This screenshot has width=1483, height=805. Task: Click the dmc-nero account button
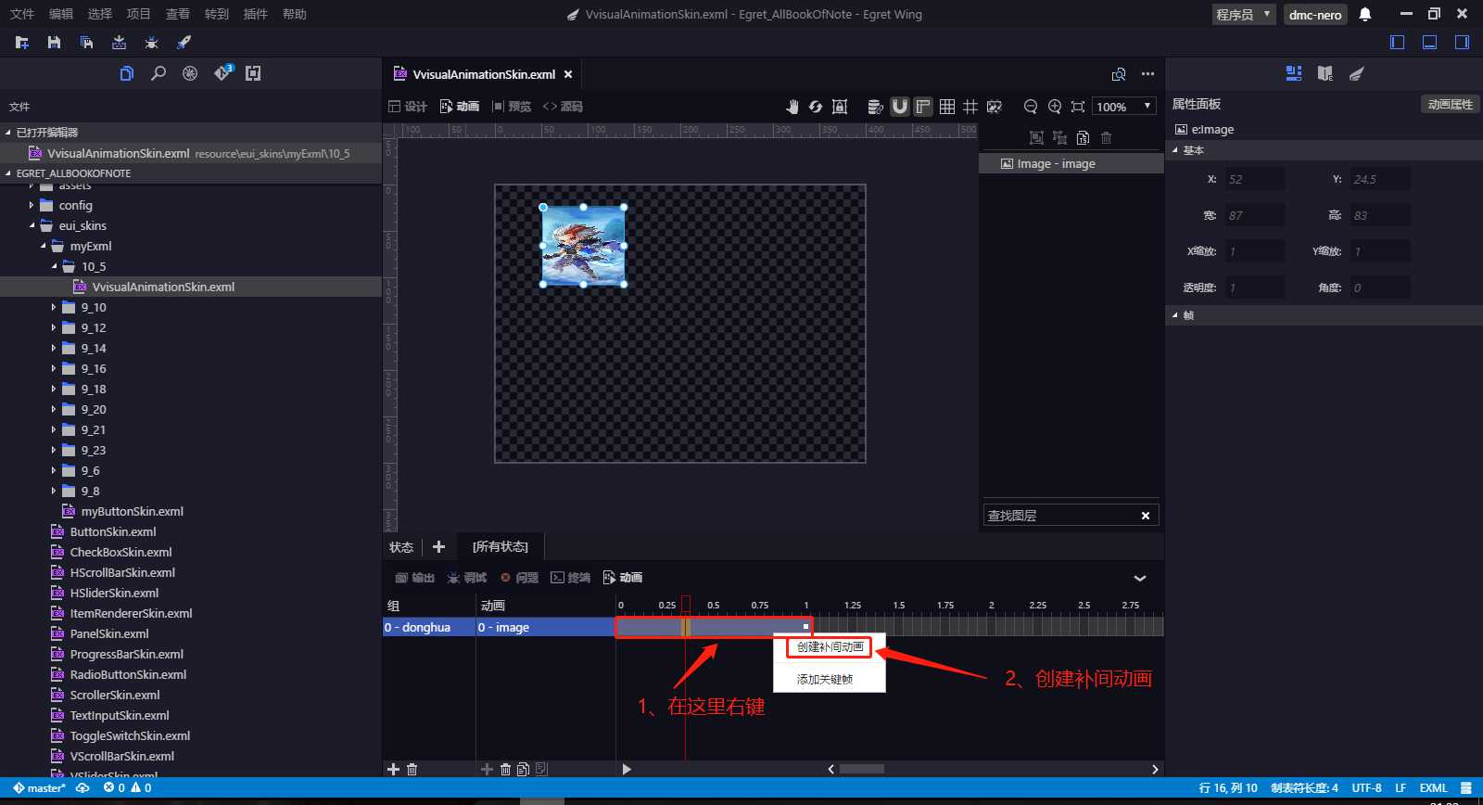tap(1315, 14)
